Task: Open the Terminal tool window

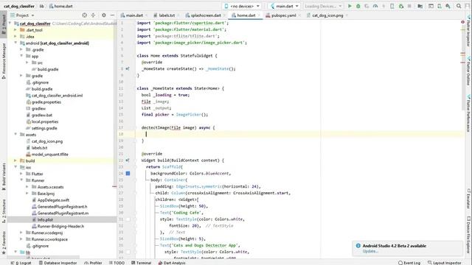Action: pyautogui.click(x=141, y=263)
